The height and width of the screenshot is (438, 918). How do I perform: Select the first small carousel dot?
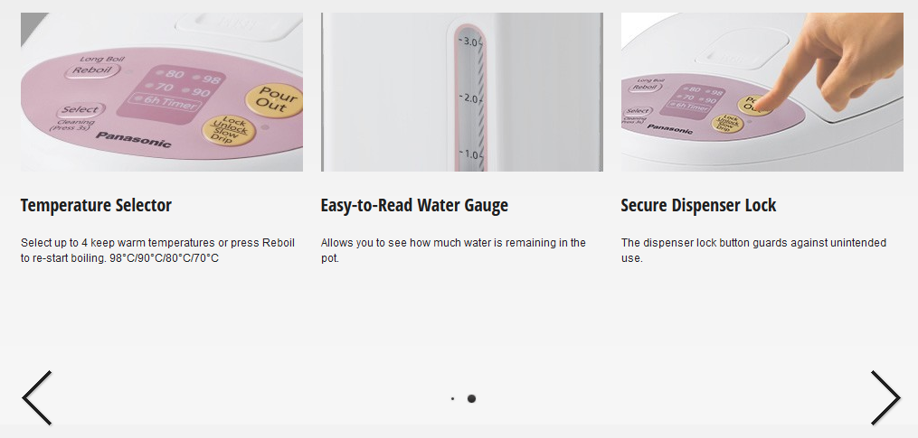(452, 398)
